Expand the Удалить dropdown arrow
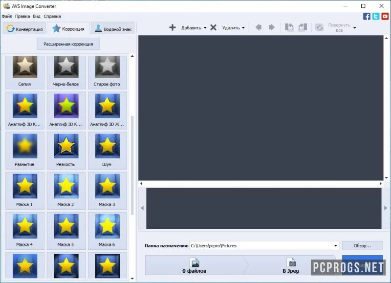Viewport: 391px width, 283px height. pos(243,28)
